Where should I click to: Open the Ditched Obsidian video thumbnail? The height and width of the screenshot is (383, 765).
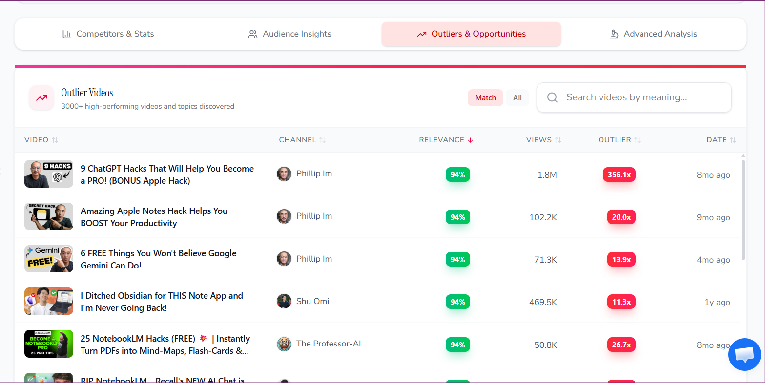click(x=49, y=301)
